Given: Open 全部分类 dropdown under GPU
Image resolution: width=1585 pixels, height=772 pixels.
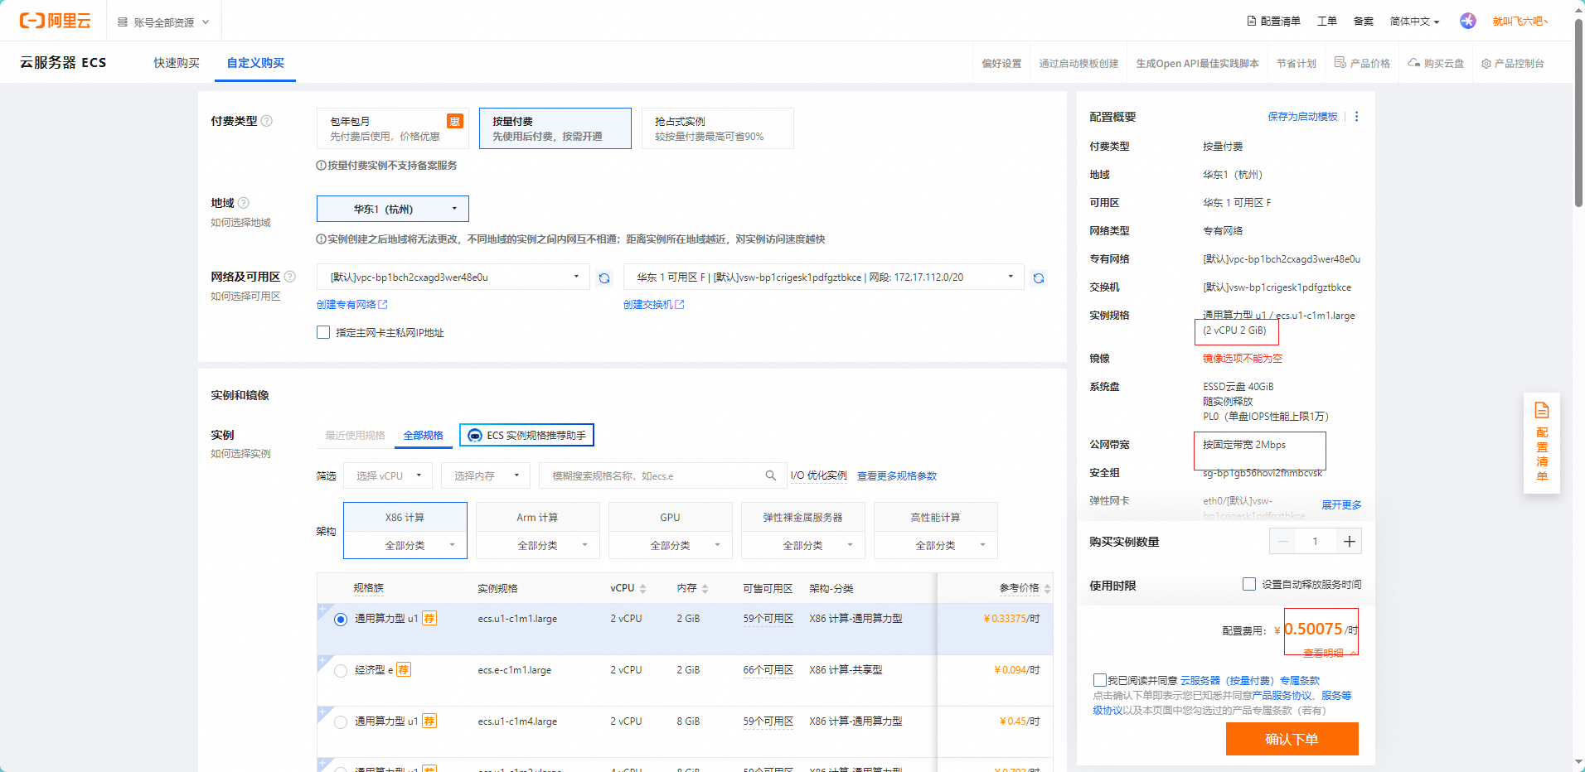Looking at the screenshot, I should pyautogui.click(x=671, y=545).
